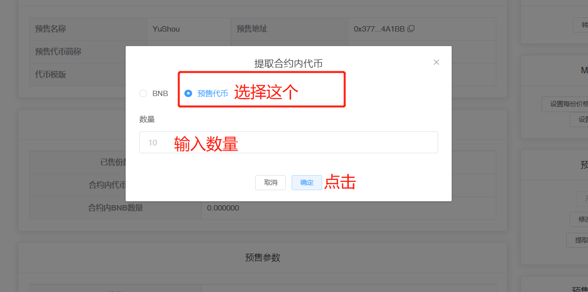The image size is (588, 292).
Task: Click the 预售参数 section heading
Action: point(262,258)
